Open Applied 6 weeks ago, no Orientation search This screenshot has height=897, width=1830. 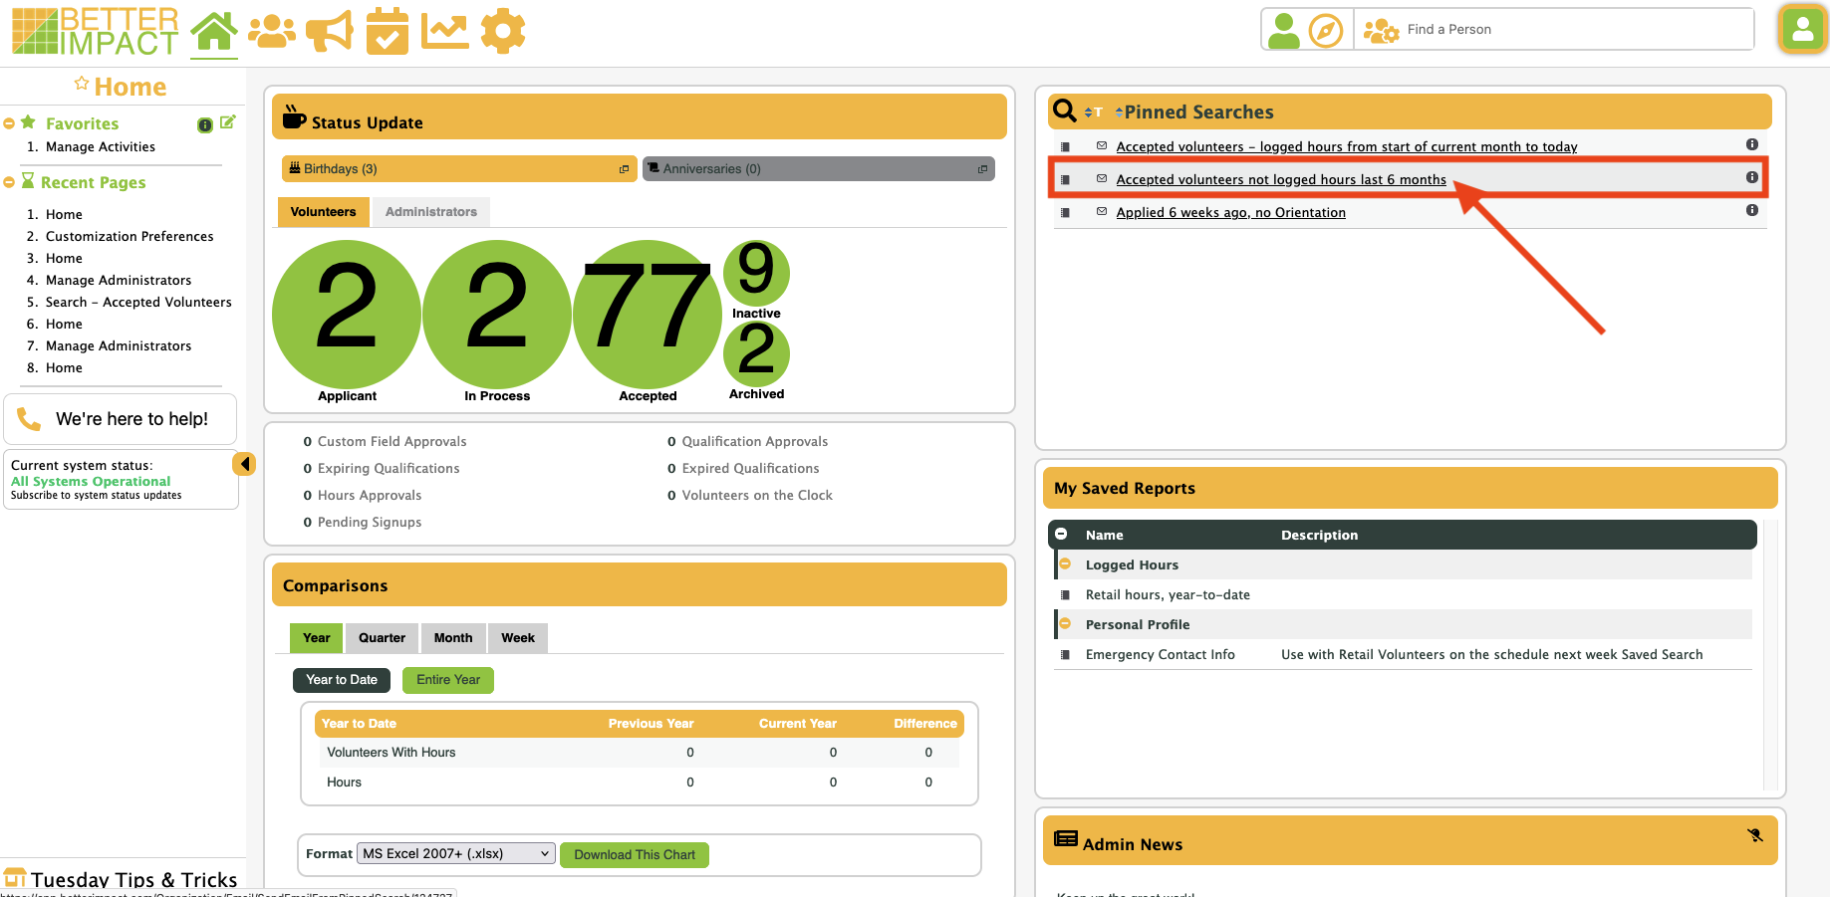point(1230,213)
